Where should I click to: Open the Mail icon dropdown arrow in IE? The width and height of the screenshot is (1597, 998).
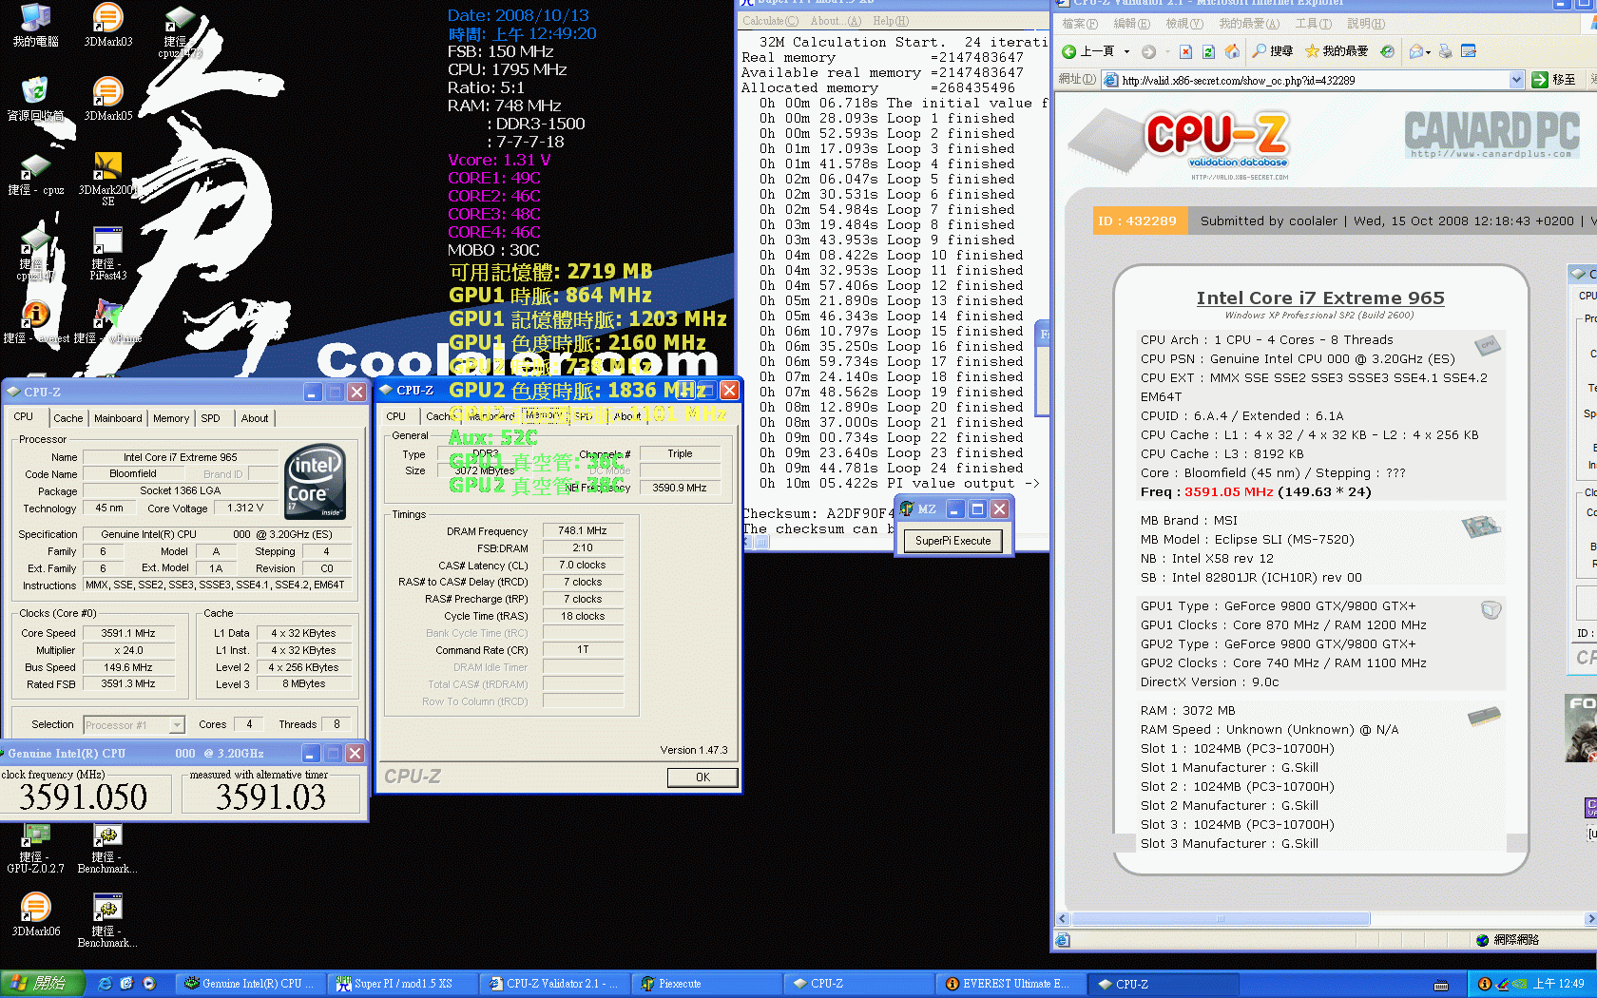1429,52
